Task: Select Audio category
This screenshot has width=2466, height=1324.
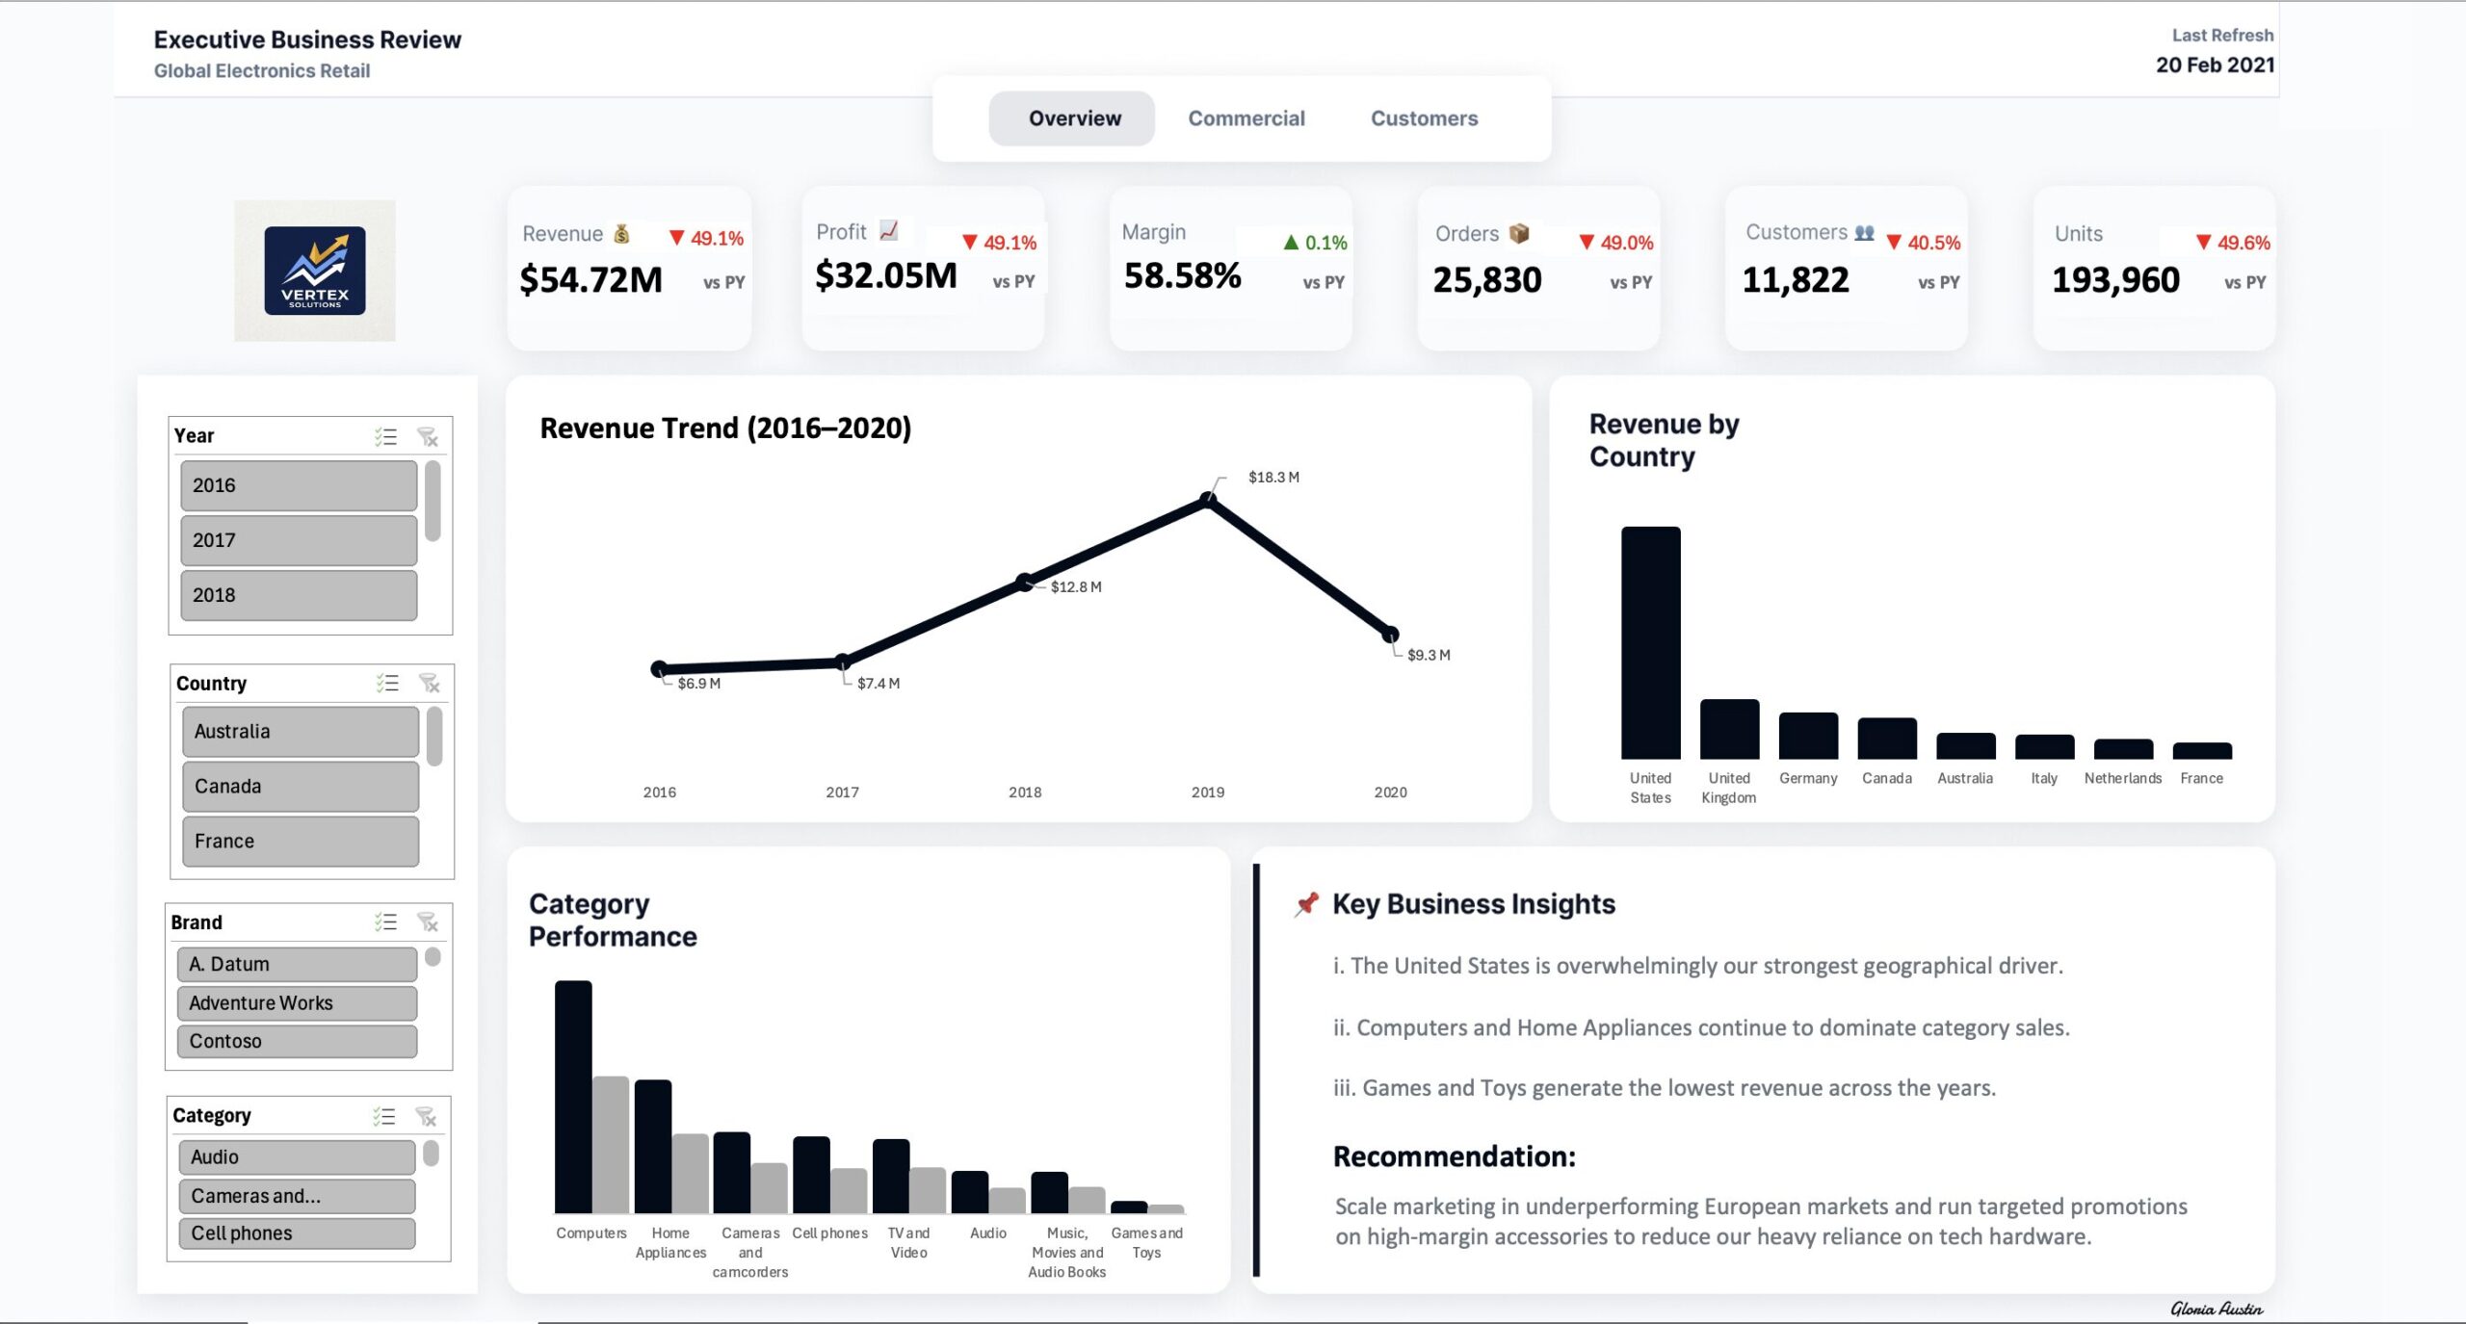Action: click(x=297, y=1157)
